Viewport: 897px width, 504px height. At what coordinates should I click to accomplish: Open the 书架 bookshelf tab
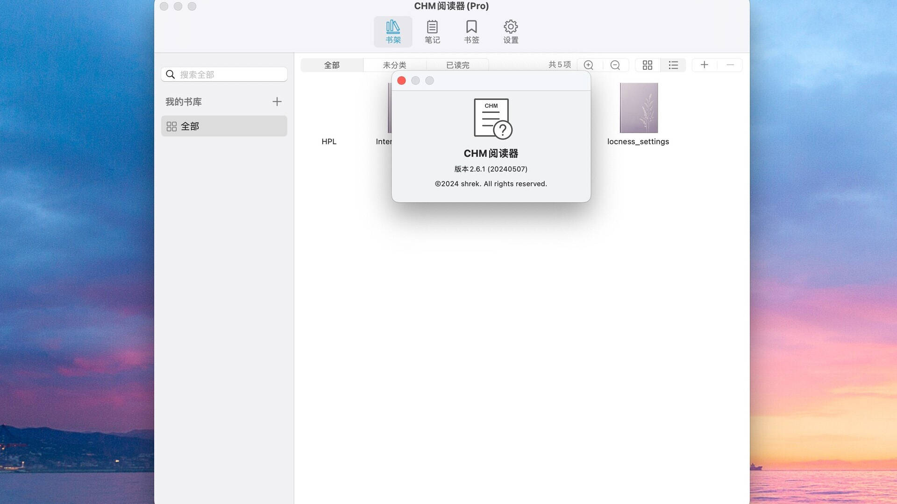(x=393, y=32)
